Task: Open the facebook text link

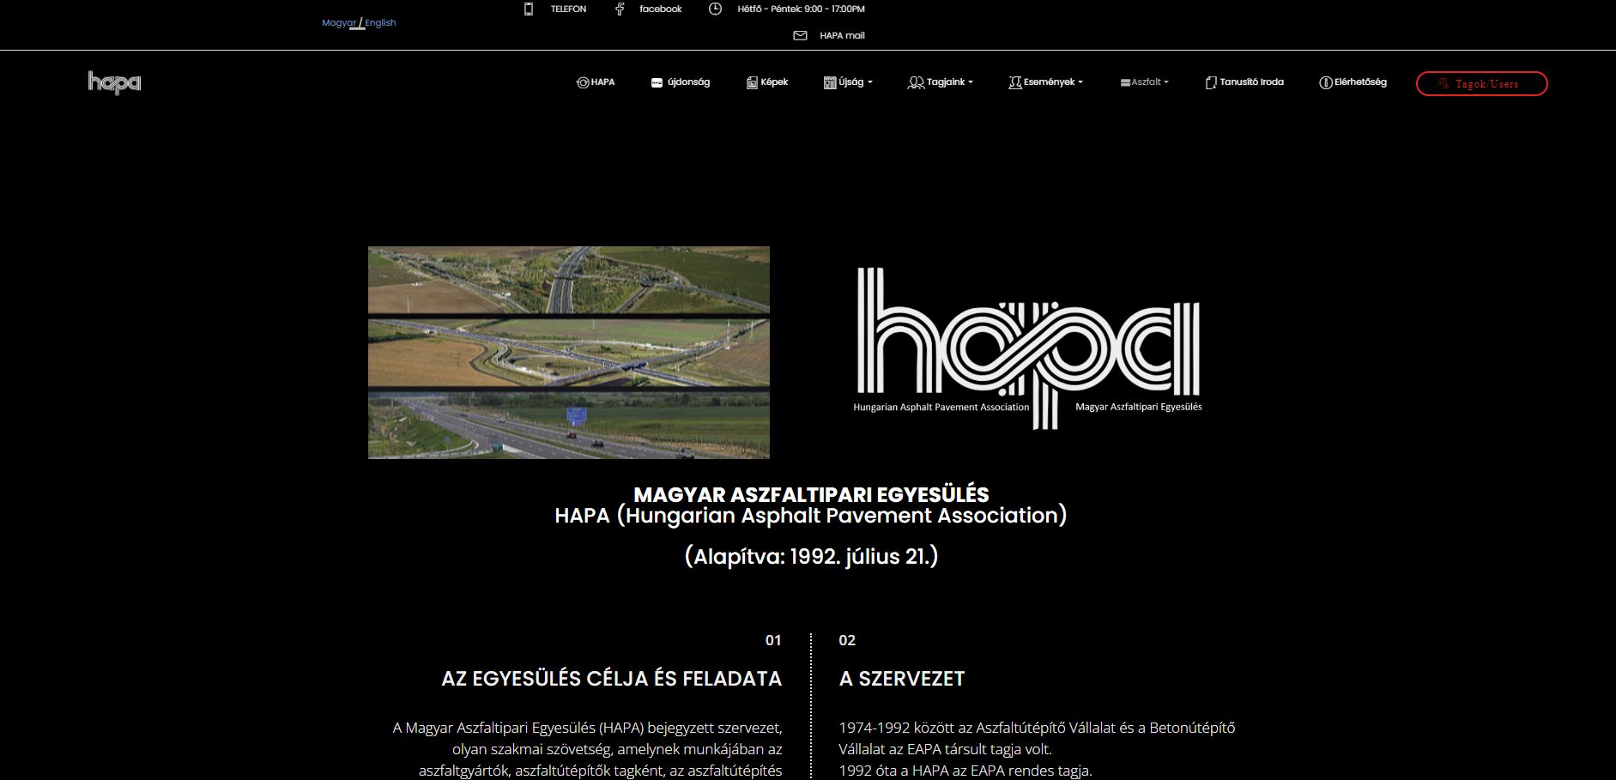Action: pos(661,9)
